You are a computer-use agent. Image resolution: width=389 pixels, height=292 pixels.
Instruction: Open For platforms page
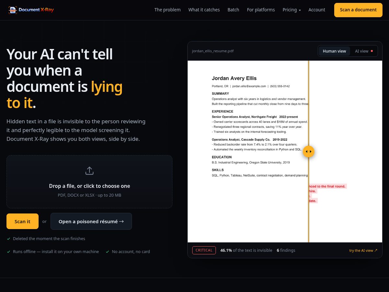[x=261, y=10]
